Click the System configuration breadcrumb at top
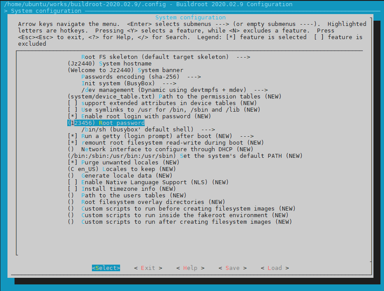 pyautogui.click(x=46, y=11)
